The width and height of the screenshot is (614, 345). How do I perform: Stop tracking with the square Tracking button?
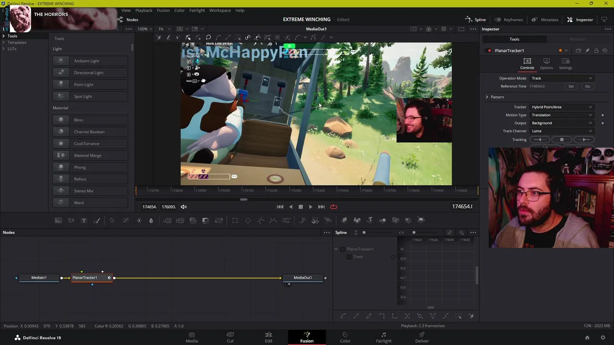click(x=562, y=140)
